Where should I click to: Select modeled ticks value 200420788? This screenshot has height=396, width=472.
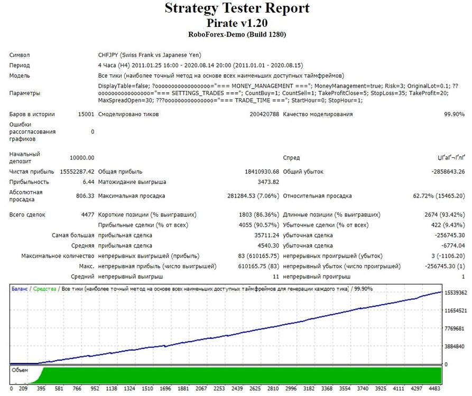point(264,114)
